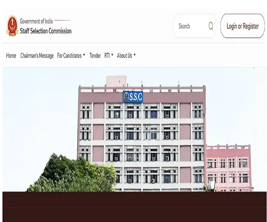
Task: Click the dark maroon band below banner
Action: pos(134,207)
